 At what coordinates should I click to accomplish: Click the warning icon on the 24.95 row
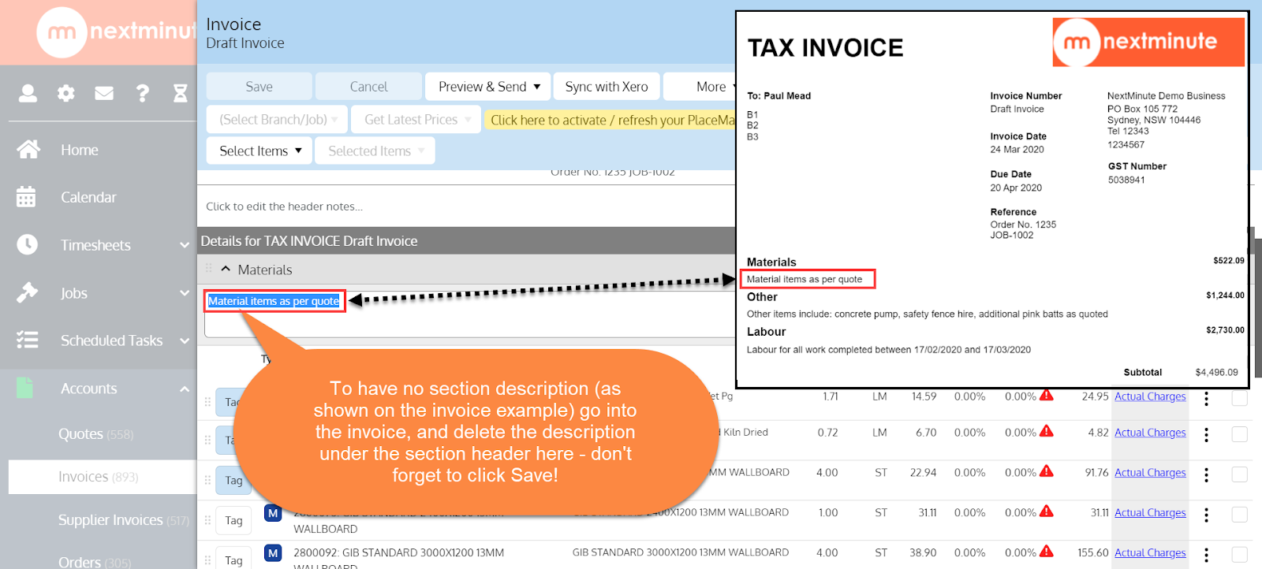1047,396
